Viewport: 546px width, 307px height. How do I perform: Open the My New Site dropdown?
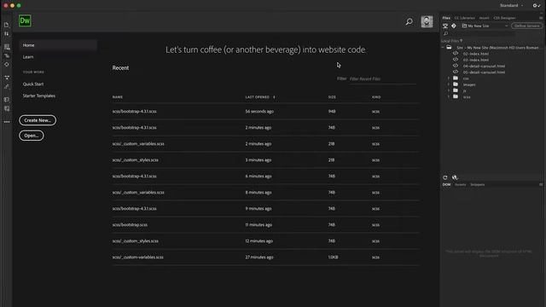485,26
